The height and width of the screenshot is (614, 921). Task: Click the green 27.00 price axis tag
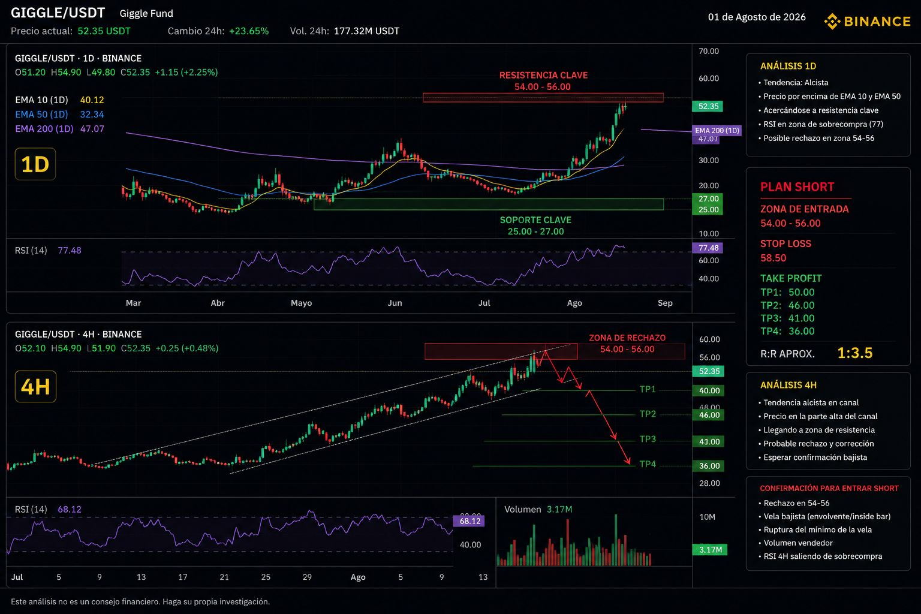(x=708, y=198)
